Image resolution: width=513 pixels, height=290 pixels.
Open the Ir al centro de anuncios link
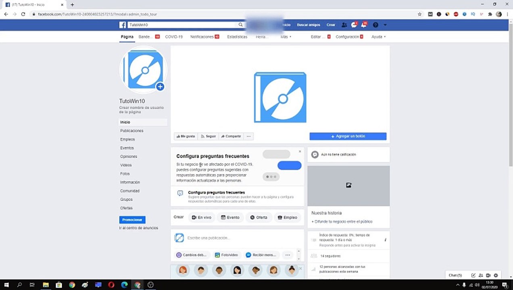(x=138, y=228)
